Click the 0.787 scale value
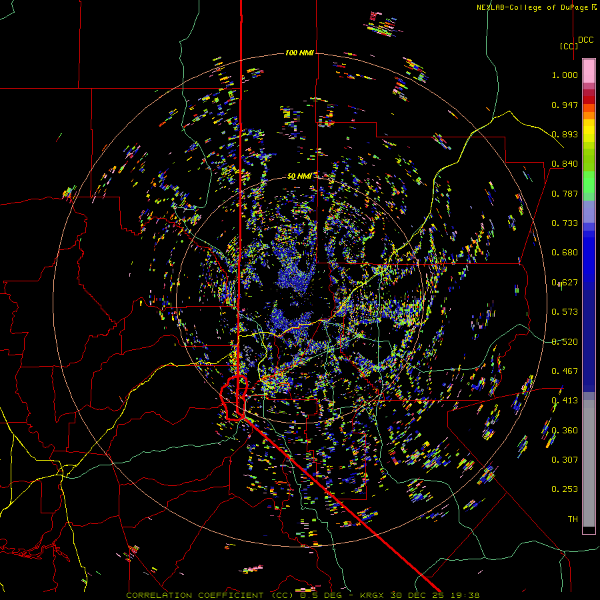Image resolution: width=600 pixels, height=600 pixels. pyautogui.click(x=565, y=193)
